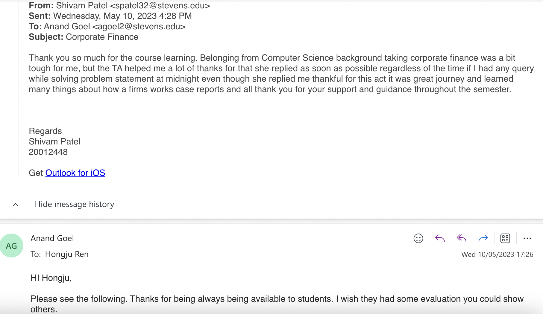Click the agoel2@stevens.edu email address
The width and height of the screenshot is (543, 314).
point(139,26)
